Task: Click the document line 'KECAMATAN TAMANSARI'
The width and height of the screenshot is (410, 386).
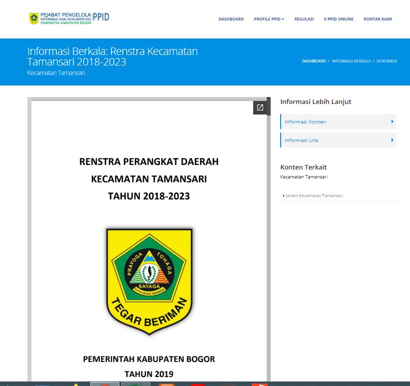Action: click(x=149, y=179)
